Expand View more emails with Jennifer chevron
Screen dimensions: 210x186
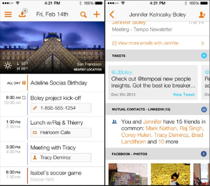coord(203,43)
